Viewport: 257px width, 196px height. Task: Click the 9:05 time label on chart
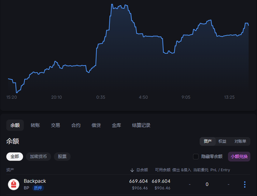tap(186, 97)
